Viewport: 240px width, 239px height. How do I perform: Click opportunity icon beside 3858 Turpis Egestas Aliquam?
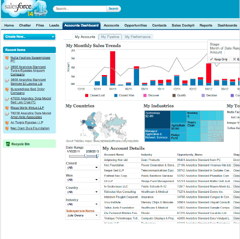coord(7,67)
